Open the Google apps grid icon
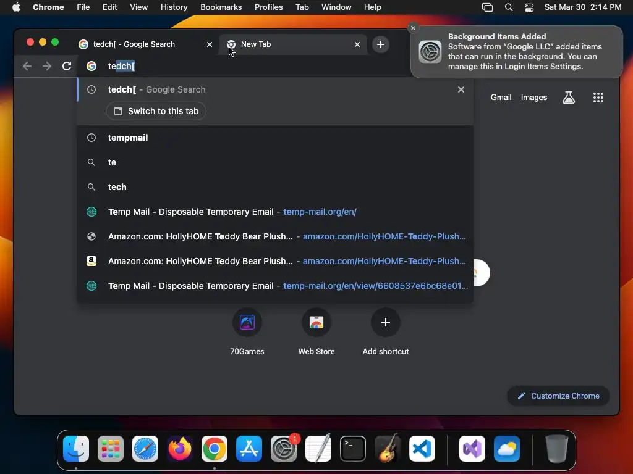This screenshot has height=474, width=633. [598, 98]
